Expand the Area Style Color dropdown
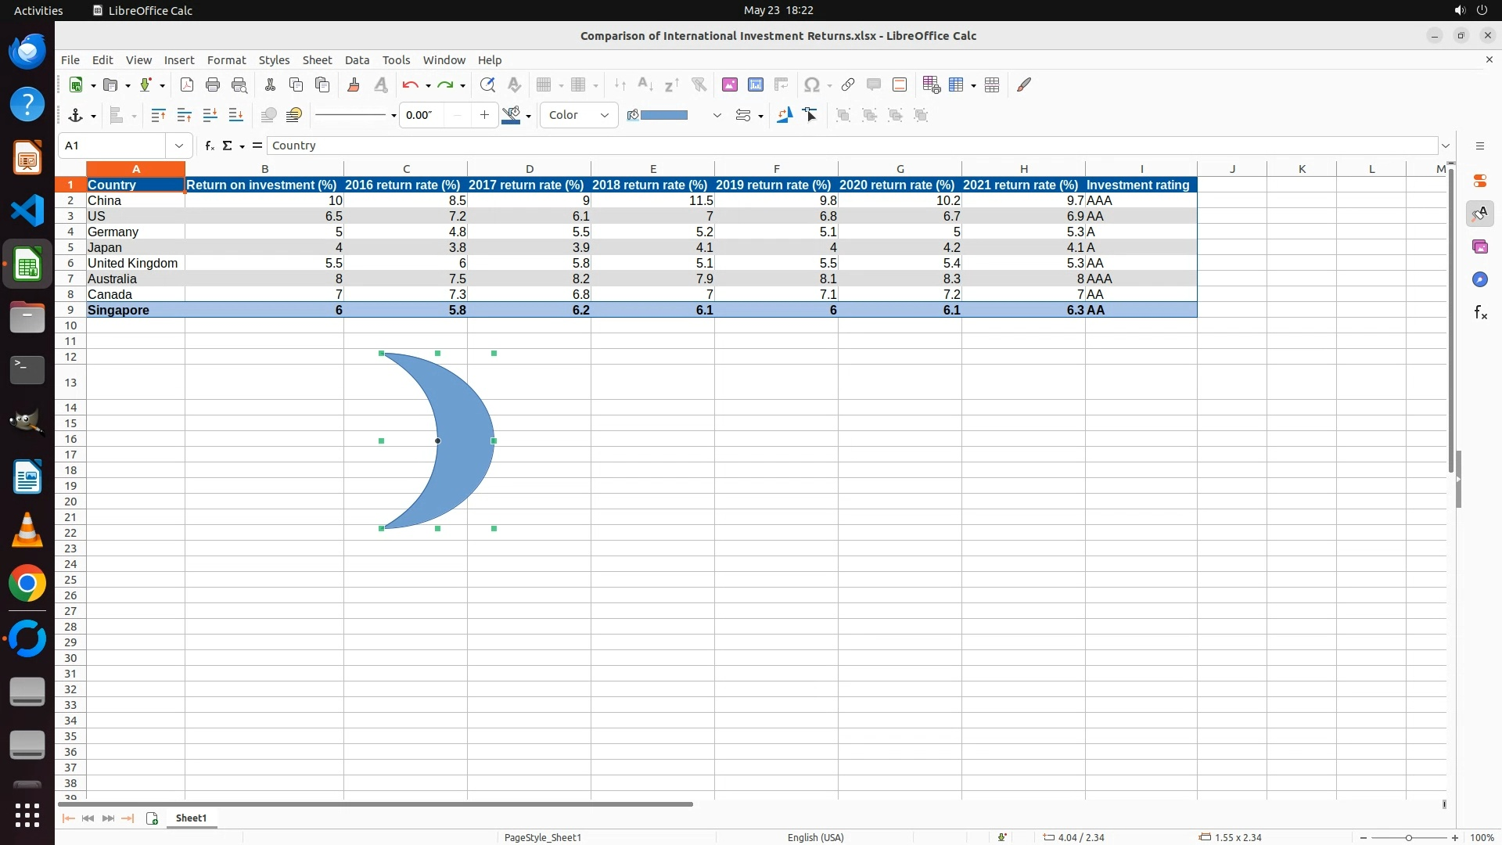1502x845 pixels. tap(604, 115)
